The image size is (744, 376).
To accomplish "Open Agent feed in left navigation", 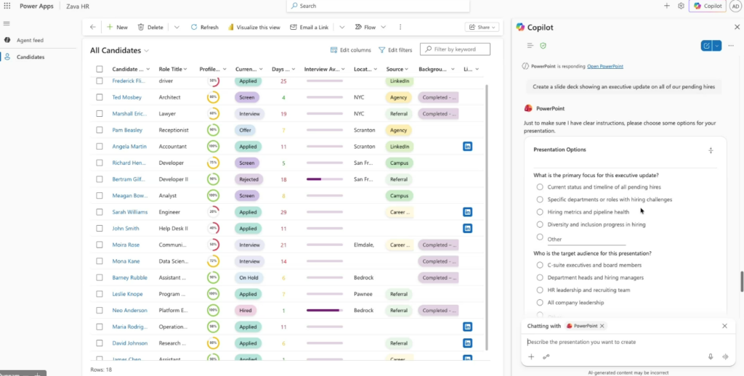I will coord(30,40).
